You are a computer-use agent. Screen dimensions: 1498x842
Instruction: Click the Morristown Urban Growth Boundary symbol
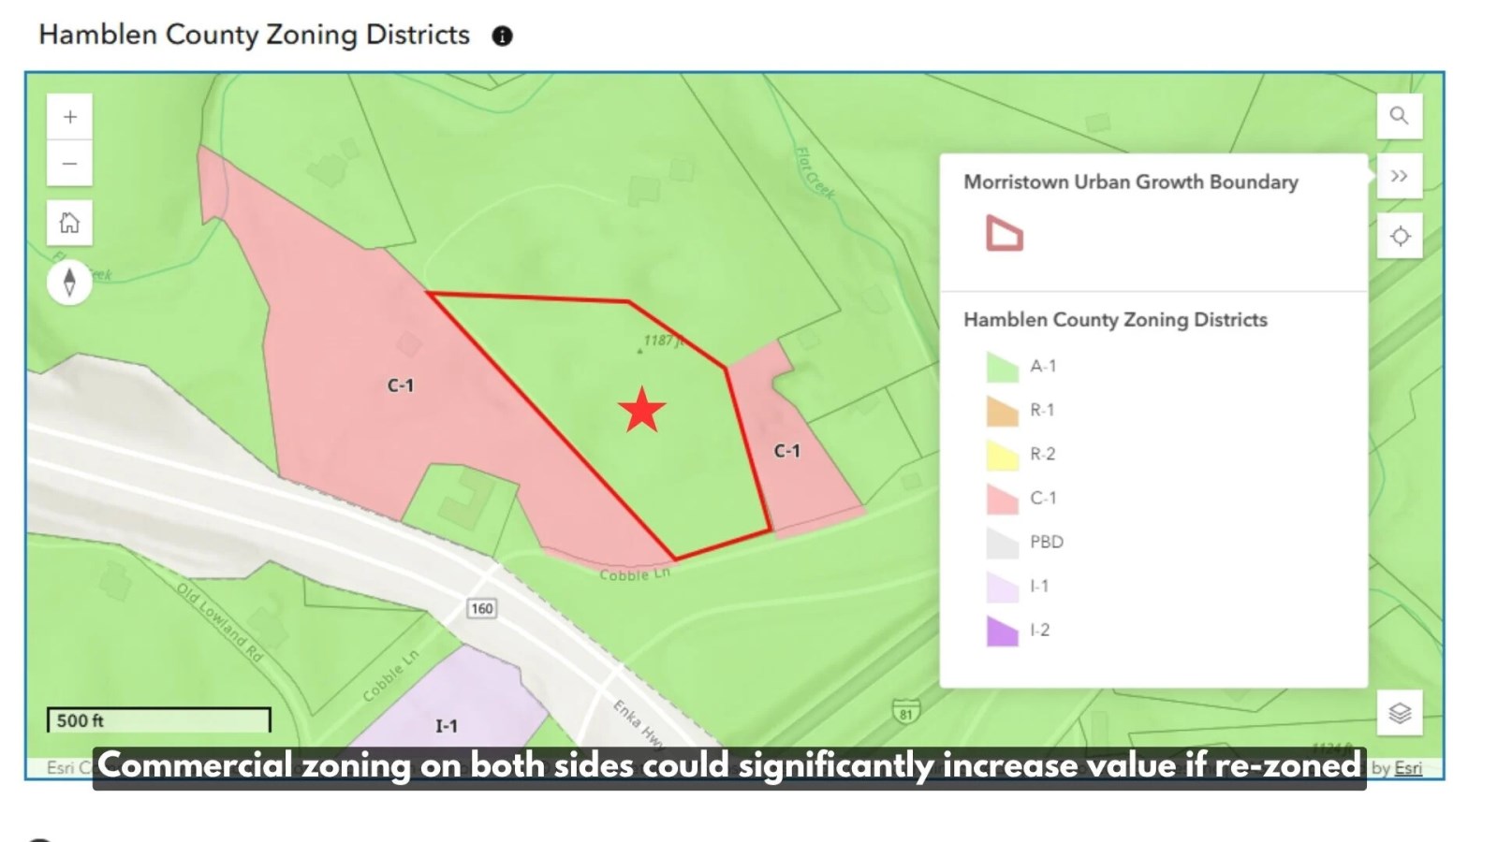point(1004,233)
